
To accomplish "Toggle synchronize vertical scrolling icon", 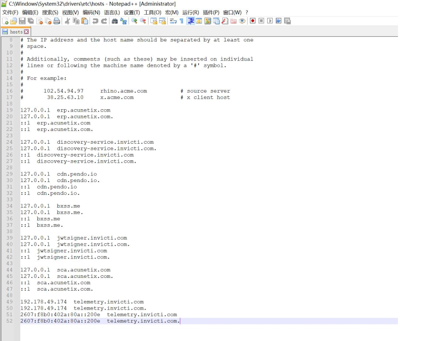I will (x=154, y=21).
